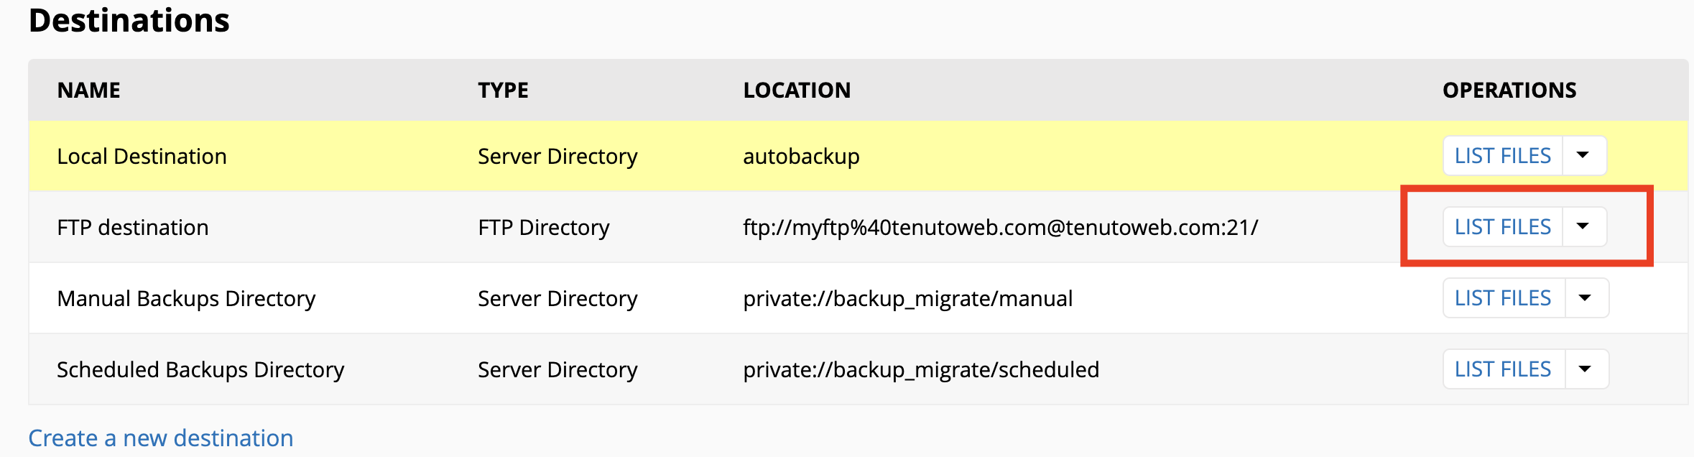Click the OPERATIONS column header
Viewport: 1694px width, 457px height.
point(1509,90)
